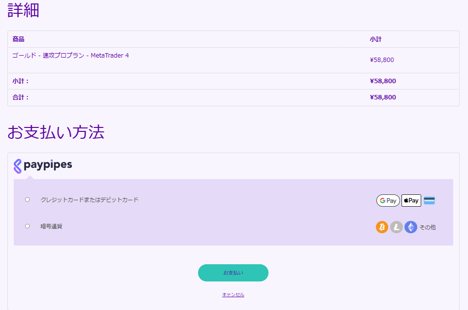This screenshot has height=310, width=468.
Task: Click the 小計： row label
Action: [x=20, y=81]
